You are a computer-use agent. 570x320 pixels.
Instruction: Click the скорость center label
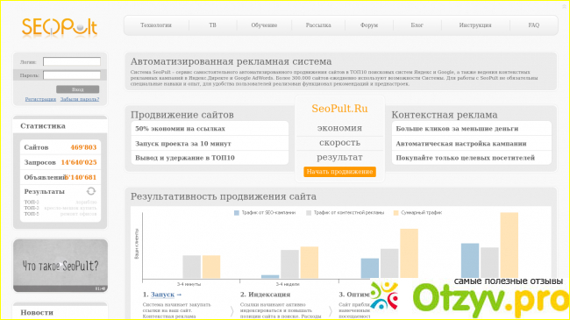point(340,143)
